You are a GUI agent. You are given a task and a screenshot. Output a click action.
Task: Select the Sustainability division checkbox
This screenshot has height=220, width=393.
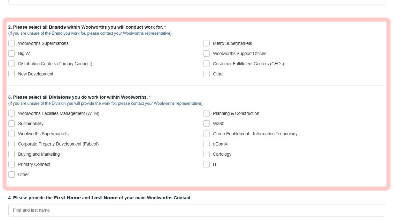click(x=12, y=124)
